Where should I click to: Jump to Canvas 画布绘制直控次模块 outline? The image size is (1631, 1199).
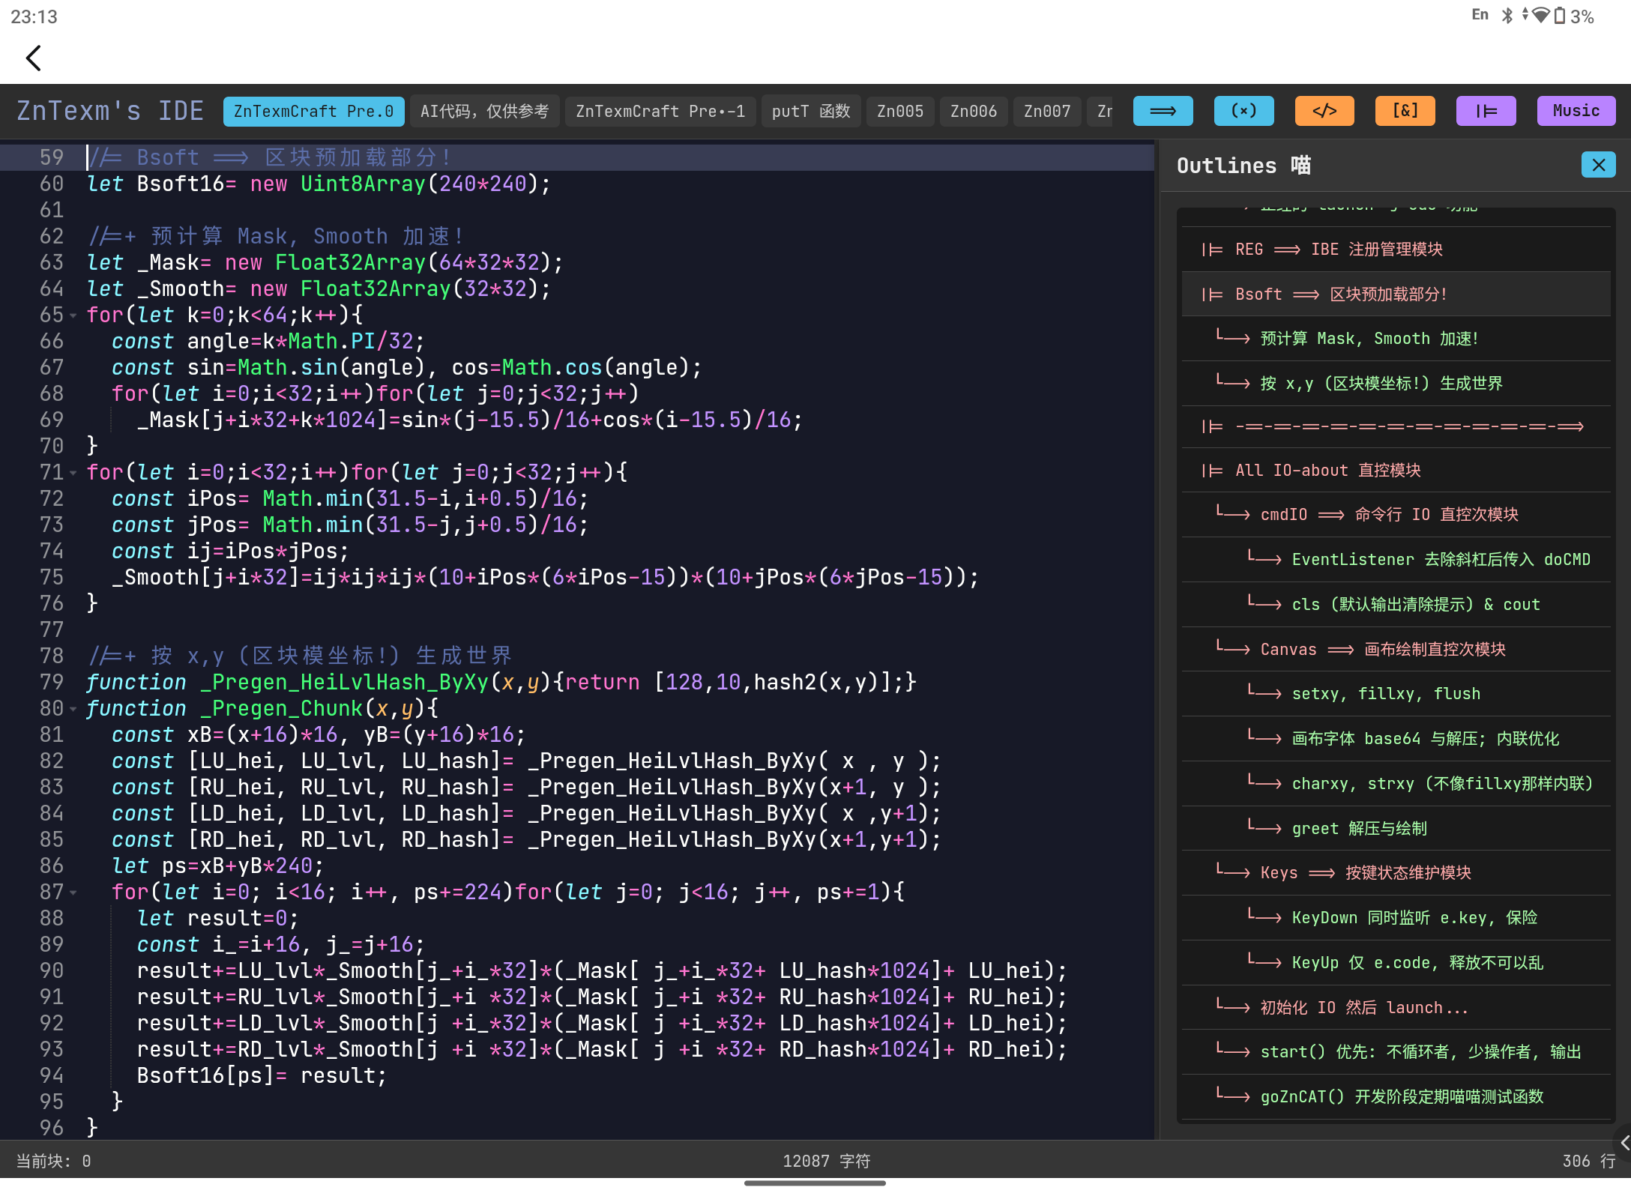pyautogui.click(x=1396, y=650)
